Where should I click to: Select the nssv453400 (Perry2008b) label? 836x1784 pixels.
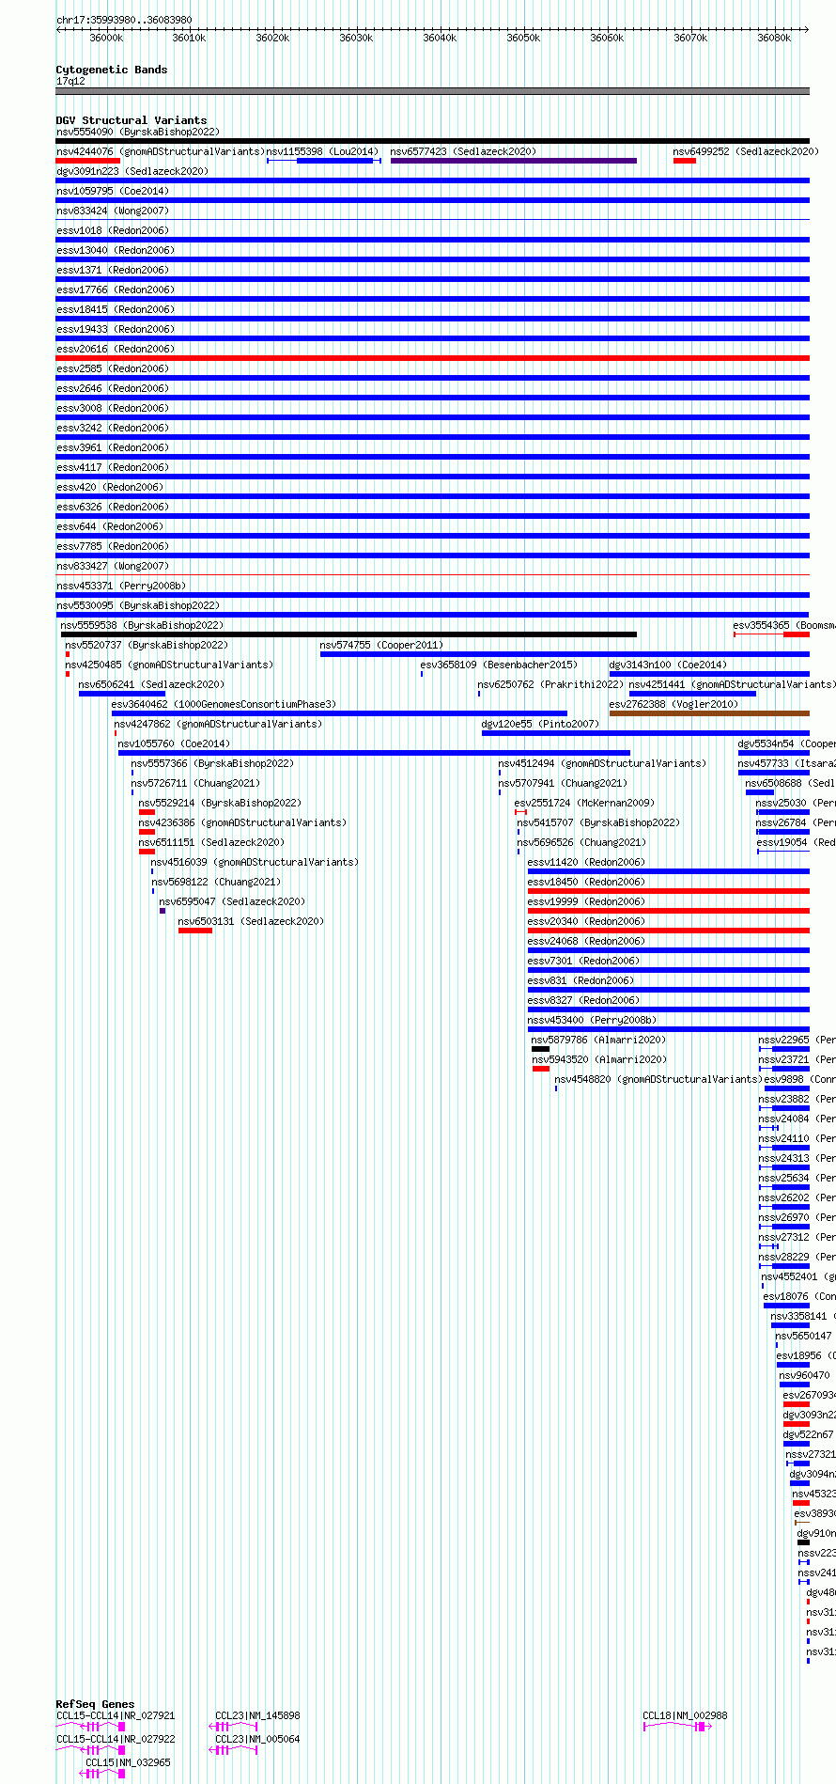592,1021
